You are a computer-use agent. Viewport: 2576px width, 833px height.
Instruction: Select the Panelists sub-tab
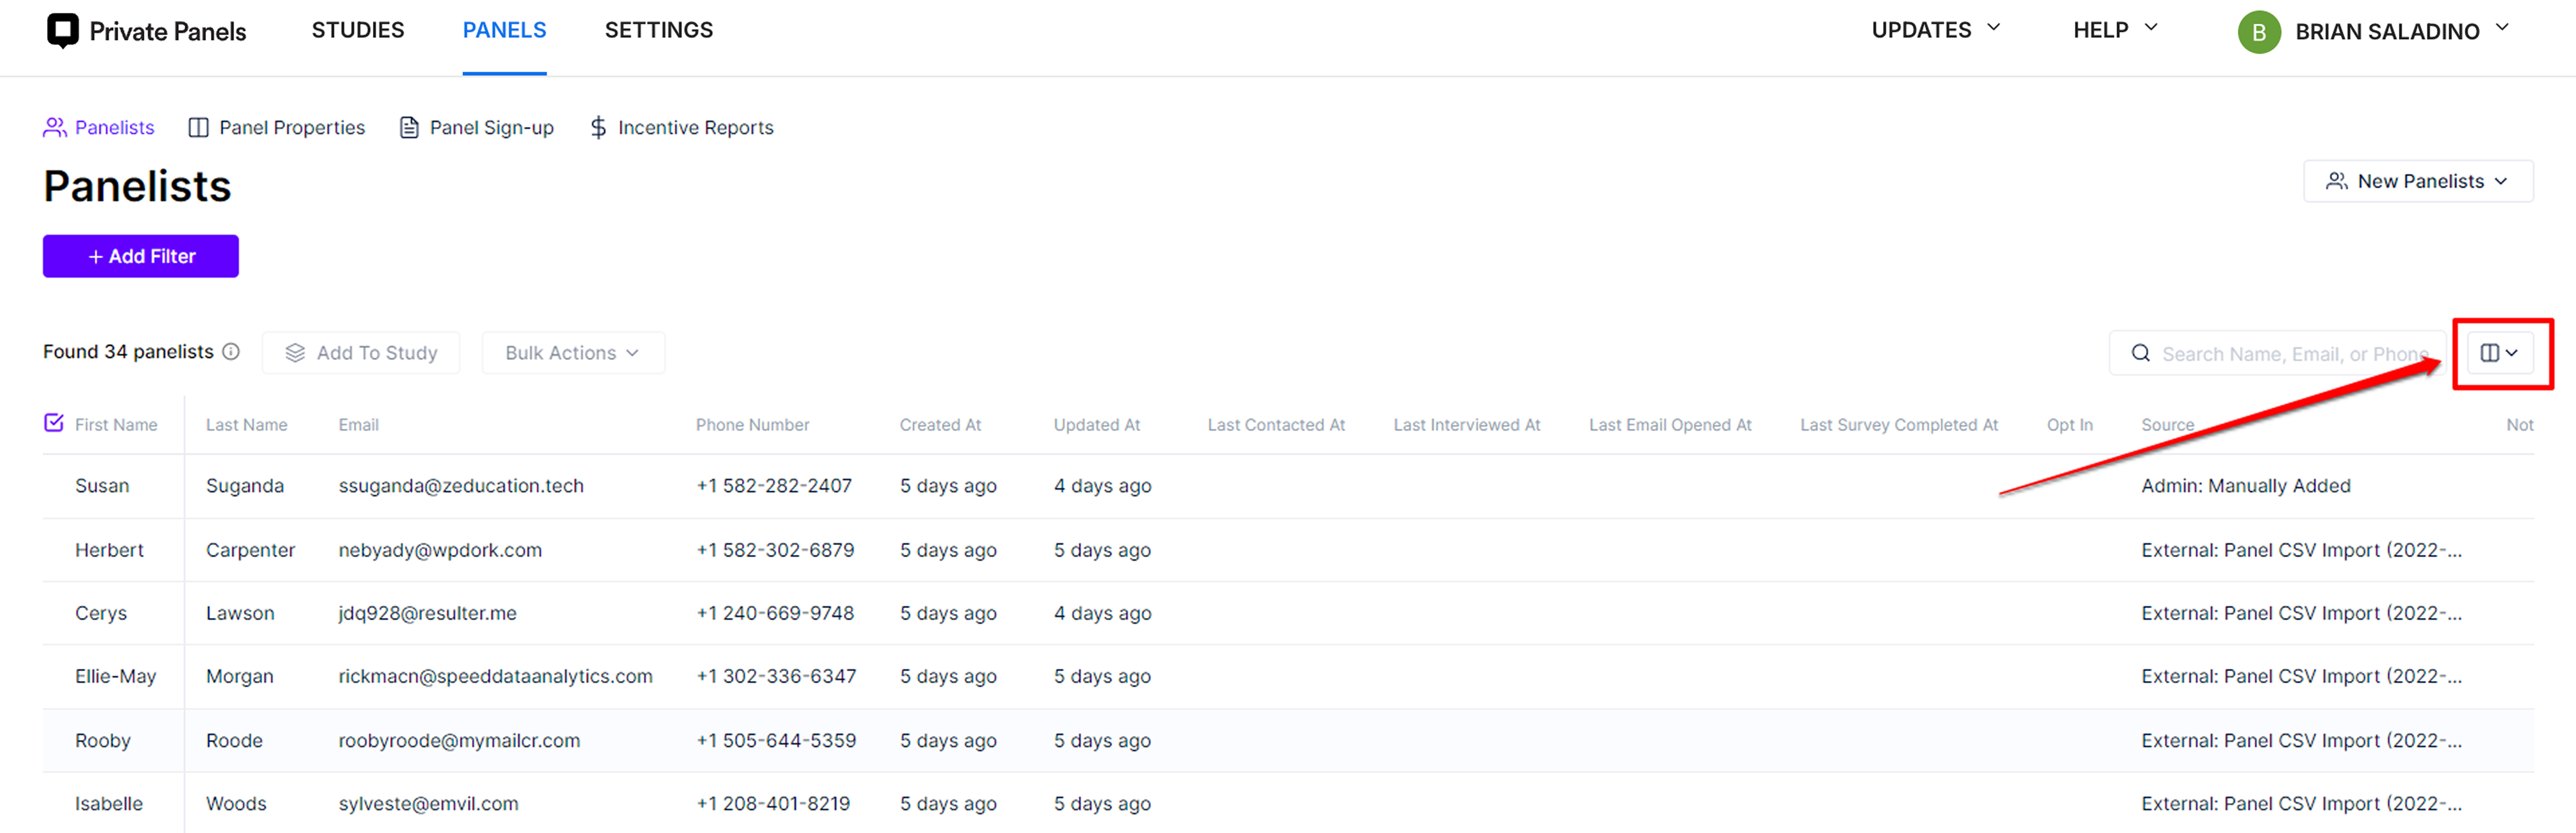click(x=99, y=128)
